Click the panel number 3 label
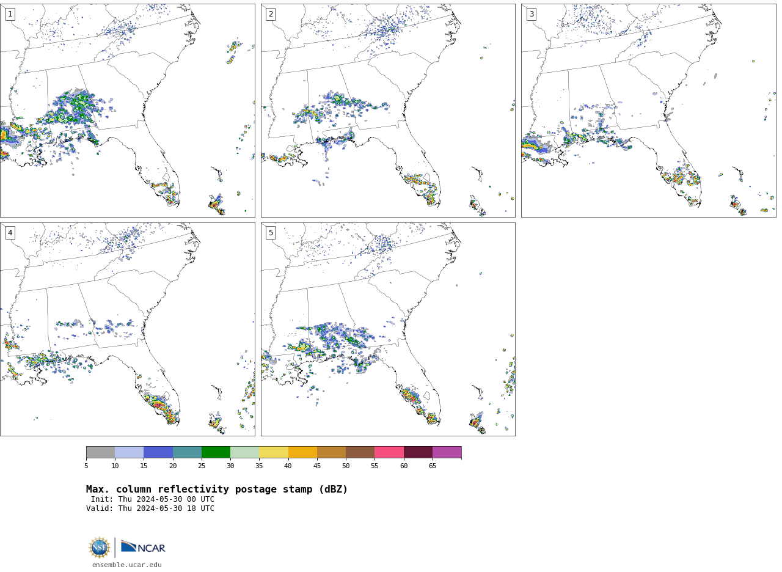This screenshot has height=572, width=782. tap(531, 14)
